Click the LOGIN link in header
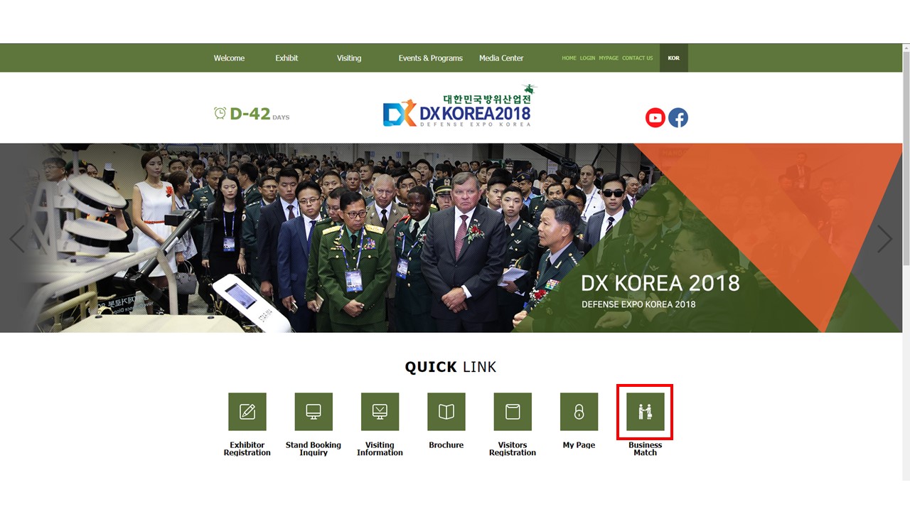Image resolution: width=910 pixels, height=512 pixels. [x=587, y=58]
